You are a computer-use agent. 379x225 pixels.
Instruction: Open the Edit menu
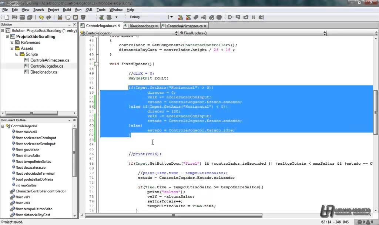coord(15,10)
